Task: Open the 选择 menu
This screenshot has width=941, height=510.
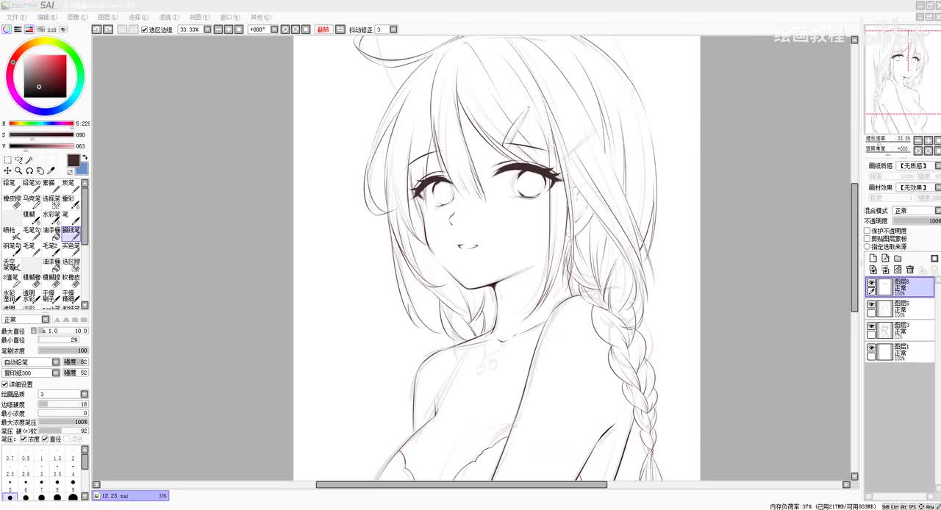Action: [138, 17]
